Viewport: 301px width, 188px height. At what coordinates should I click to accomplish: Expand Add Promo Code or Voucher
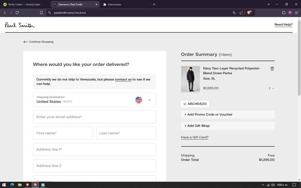click(228, 115)
